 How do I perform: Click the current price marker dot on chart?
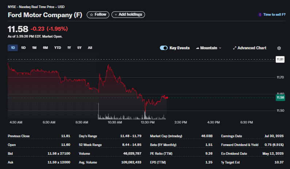(x=167, y=98)
